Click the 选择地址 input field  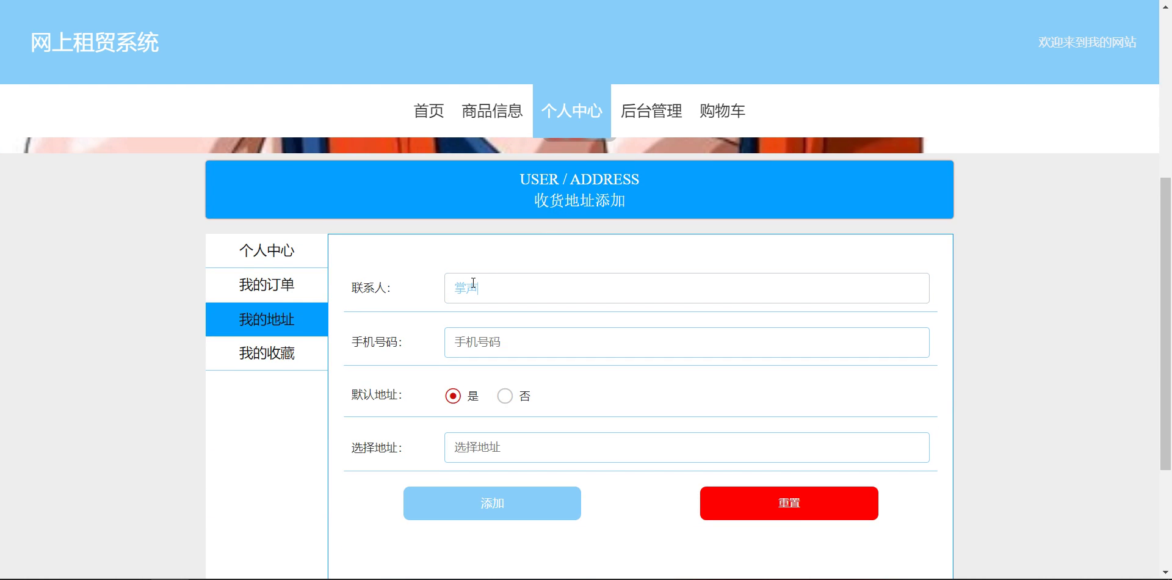click(687, 448)
